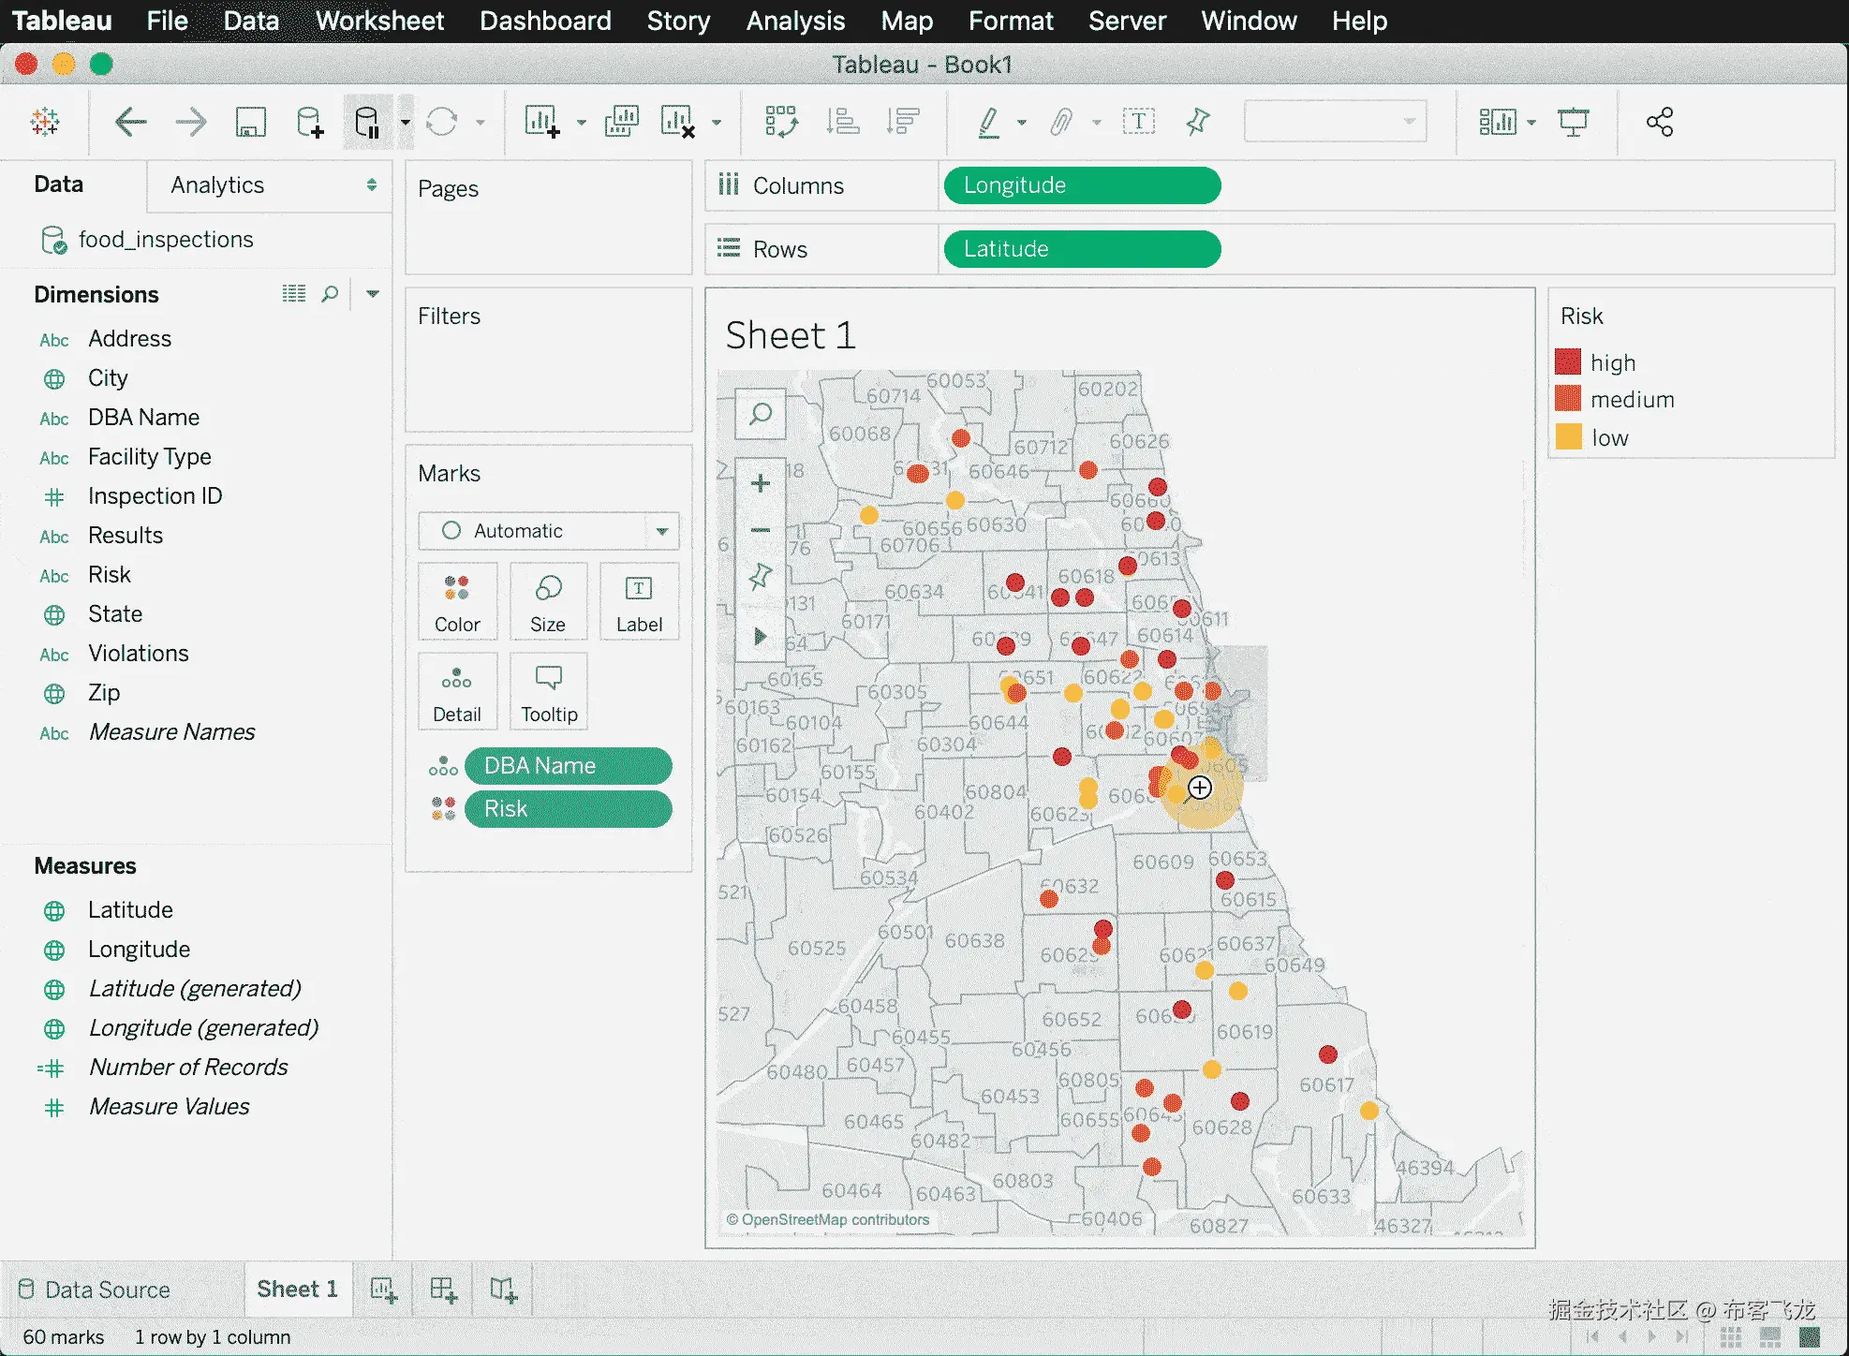Click the Share workbook icon

[1659, 122]
